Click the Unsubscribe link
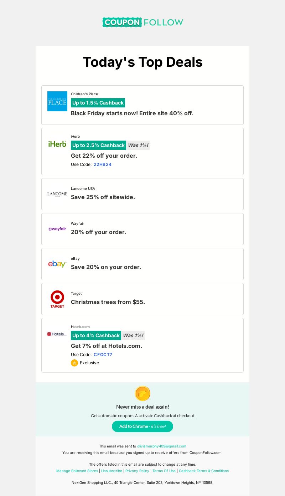This screenshot has height=496, width=285. tap(112, 471)
